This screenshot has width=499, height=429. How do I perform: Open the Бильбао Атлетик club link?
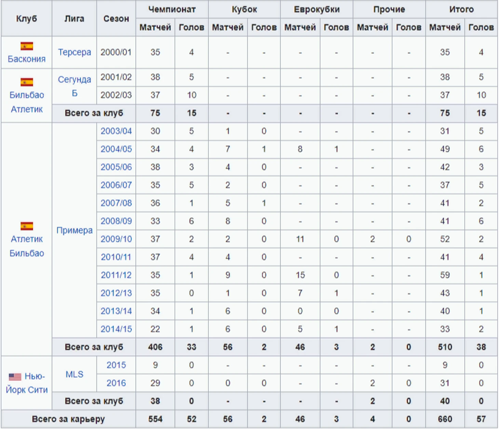click(27, 102)
